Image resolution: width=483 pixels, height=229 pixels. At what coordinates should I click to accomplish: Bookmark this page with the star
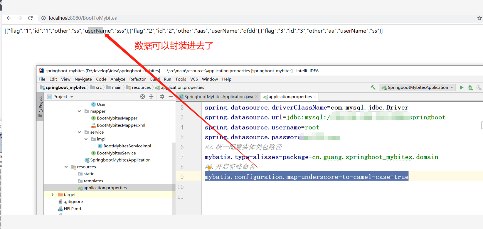[x=479, y=18]
